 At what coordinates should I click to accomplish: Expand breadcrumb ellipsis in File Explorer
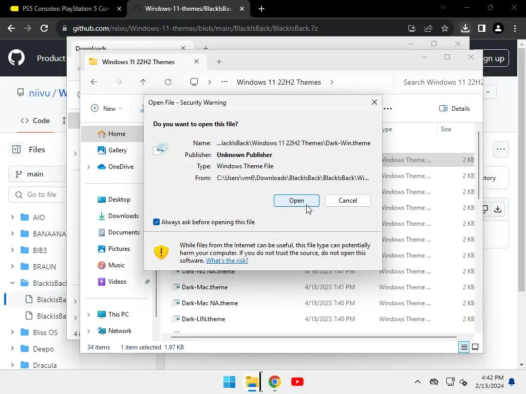[224, 82]
